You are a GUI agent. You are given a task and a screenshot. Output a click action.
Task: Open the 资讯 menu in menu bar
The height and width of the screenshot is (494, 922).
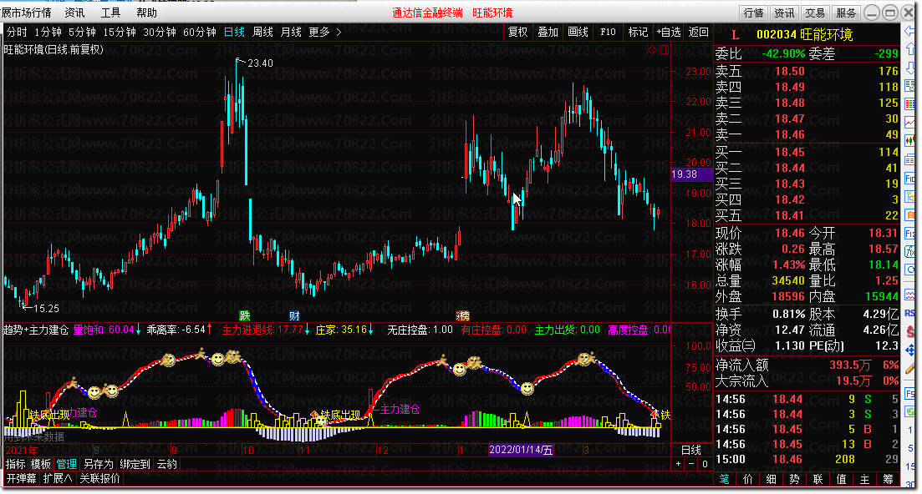point(74,13)
